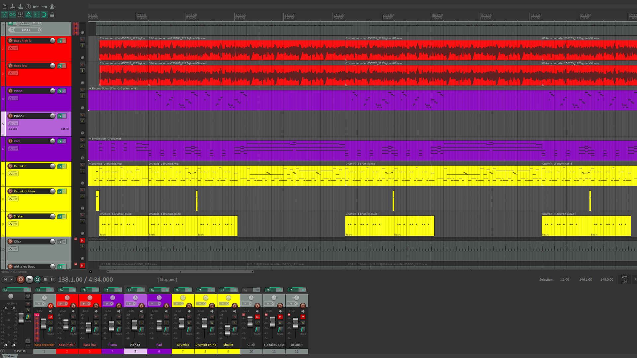Open the Send 1 dropdown
The image size is (637, 358).
[39, 30]
